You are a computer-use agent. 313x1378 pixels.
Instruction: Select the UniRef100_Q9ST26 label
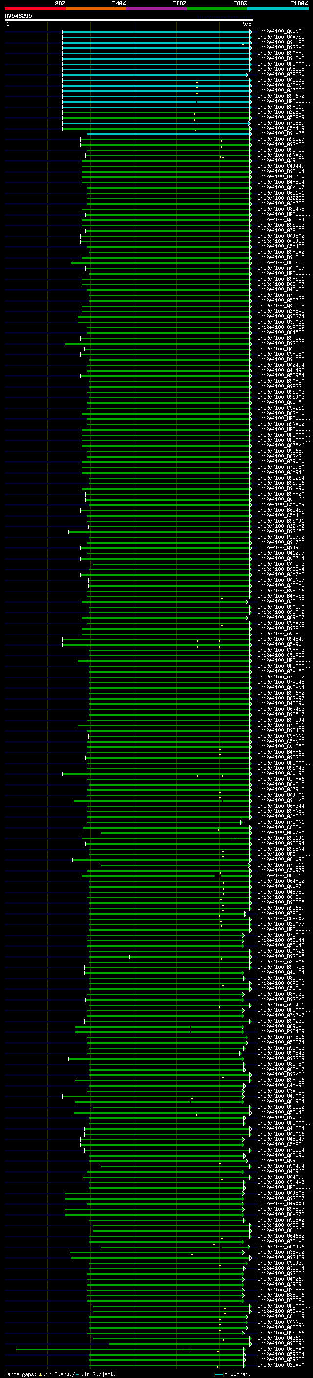(281, 1274)
